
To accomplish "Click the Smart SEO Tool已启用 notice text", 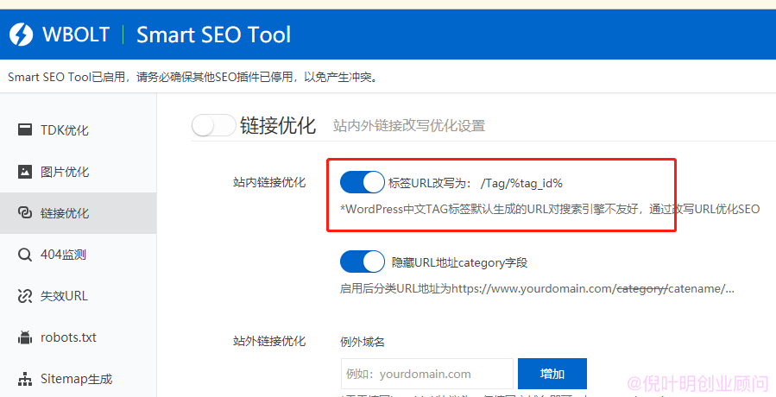I will pos(193,77).
